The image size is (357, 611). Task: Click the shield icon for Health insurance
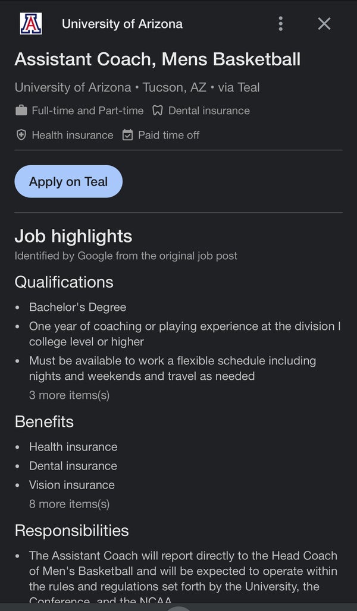tap(21, 135)
